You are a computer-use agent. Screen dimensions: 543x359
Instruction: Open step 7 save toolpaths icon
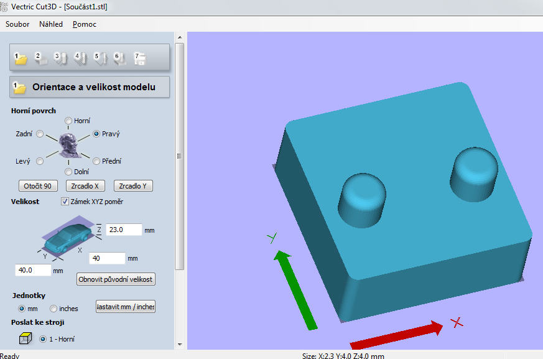click(x=140, y=58)
